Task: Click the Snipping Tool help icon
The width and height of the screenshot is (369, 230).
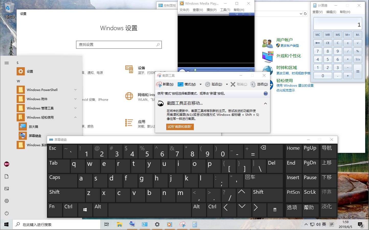Action: [266, 94]
